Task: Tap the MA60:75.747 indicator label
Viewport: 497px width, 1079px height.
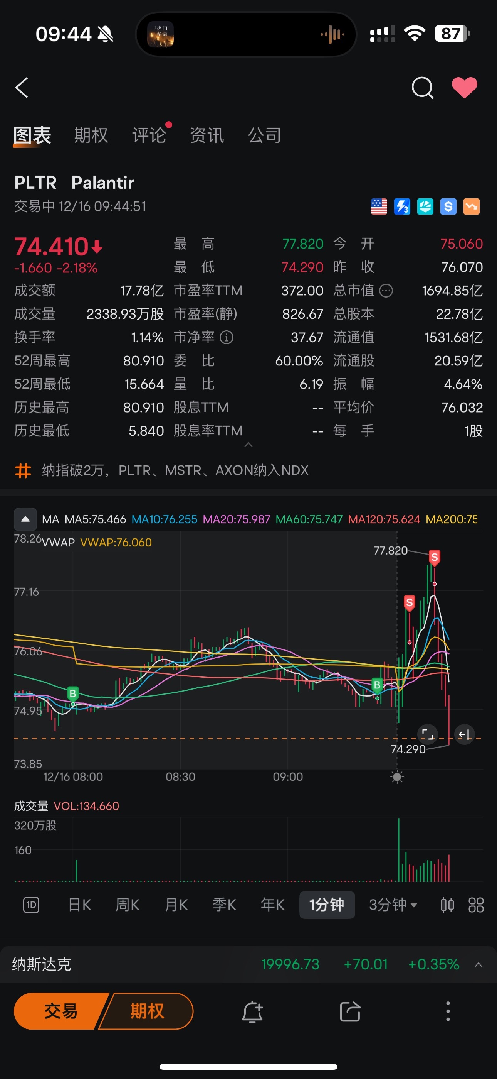Action: click(309, 519)
